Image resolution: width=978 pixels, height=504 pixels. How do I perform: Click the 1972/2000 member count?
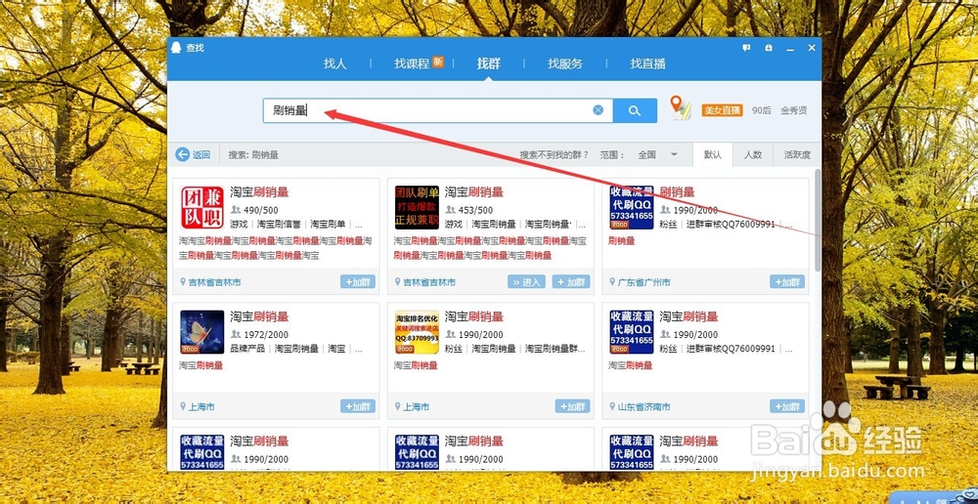[266, 335]
